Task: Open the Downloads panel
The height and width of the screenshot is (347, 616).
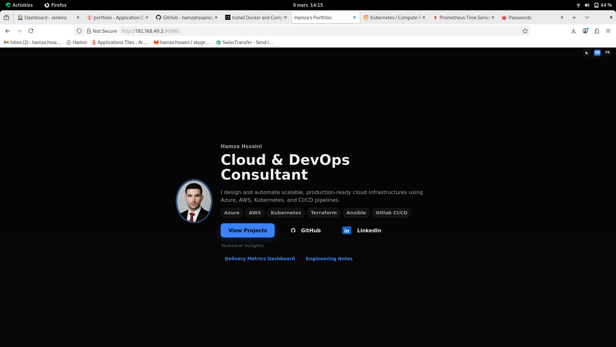Action: [573, 31]
